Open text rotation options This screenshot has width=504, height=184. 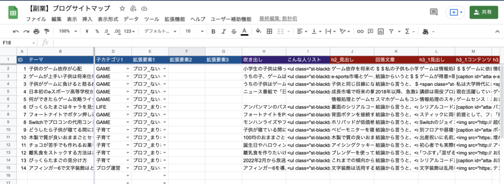[x=344, y=31]
